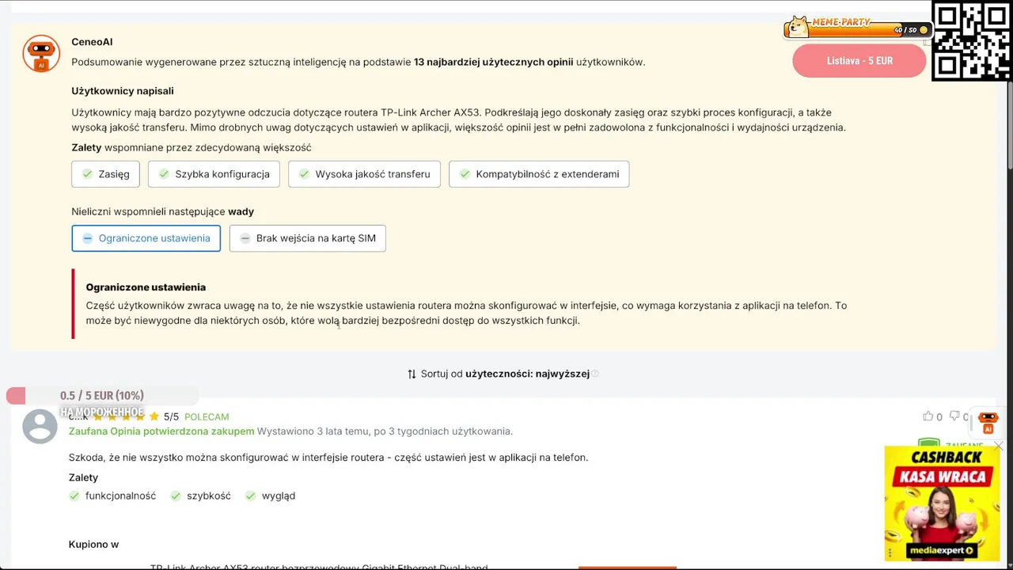
Task: Open the mediaexpert Cashback ad banner
Action: pos(942,503)
